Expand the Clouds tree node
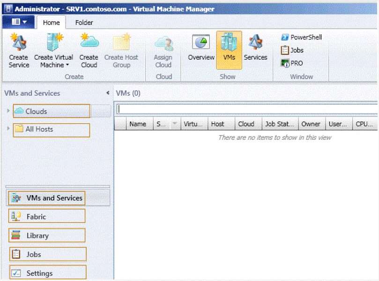The width and height of the screenshot is (379, 281). tap(8, 111)
